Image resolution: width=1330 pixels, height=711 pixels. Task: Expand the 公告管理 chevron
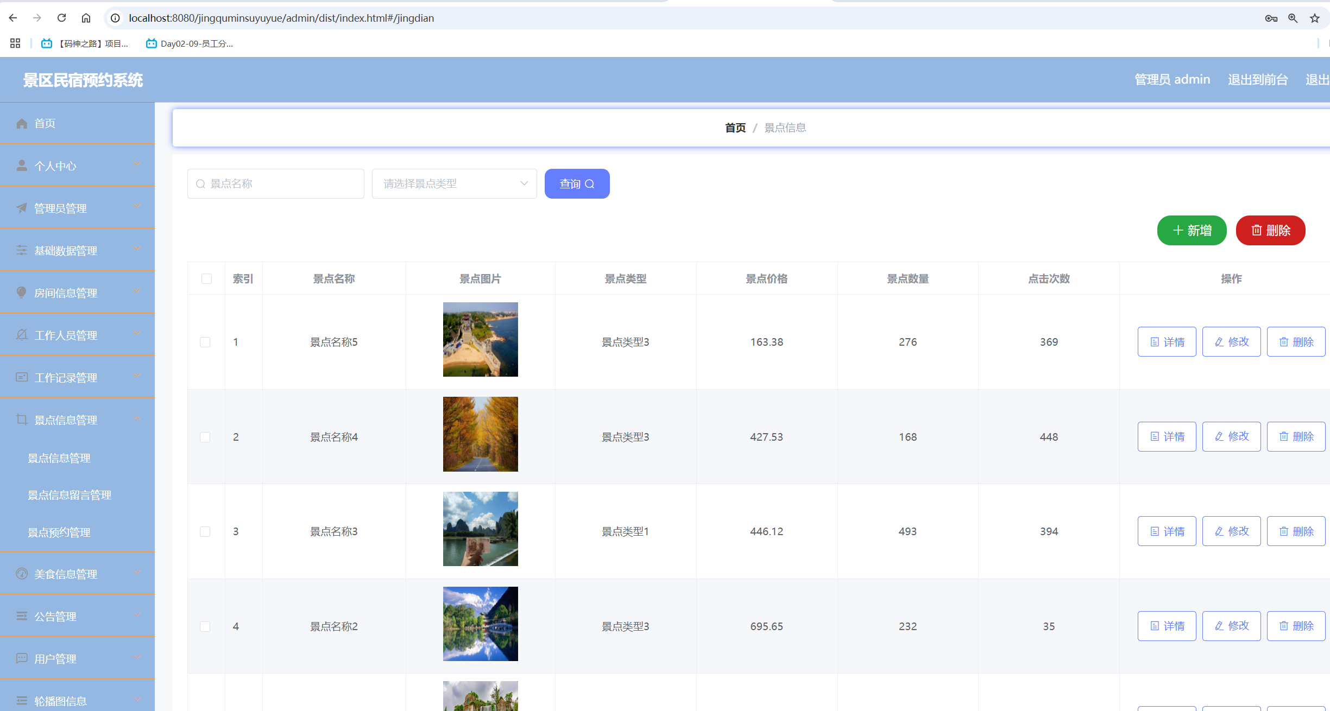pyautogui.click(x=137, y=614)
